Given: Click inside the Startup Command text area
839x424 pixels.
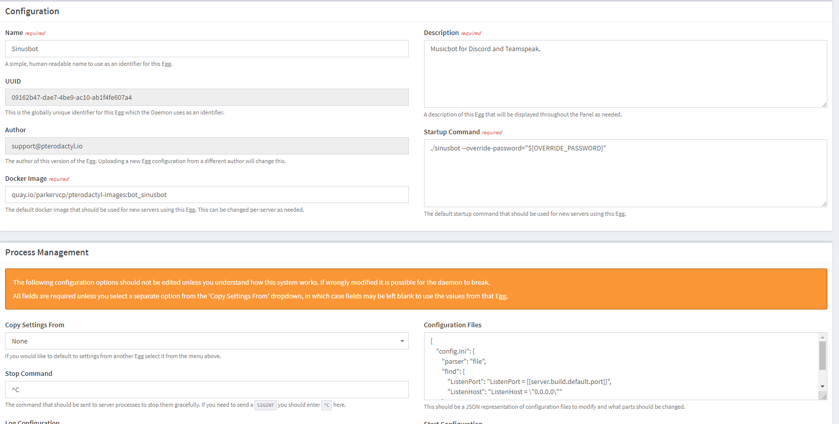Looking at the screenshot, I should tap(625, 173).
